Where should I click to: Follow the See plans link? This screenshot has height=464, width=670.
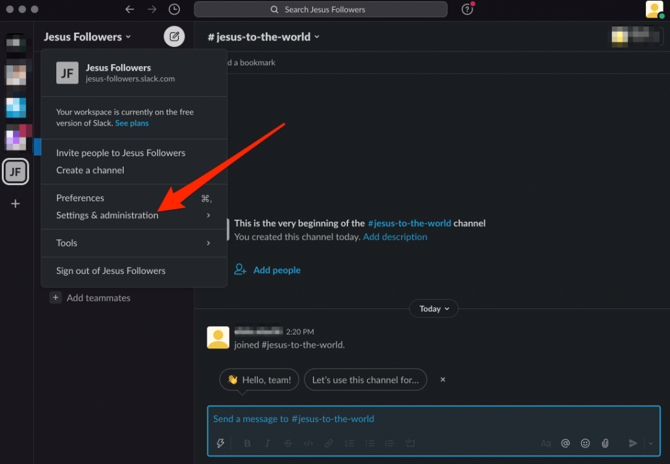tap(132, 123)
